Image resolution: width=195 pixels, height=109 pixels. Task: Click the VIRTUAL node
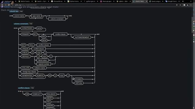[x=79, y=83]
